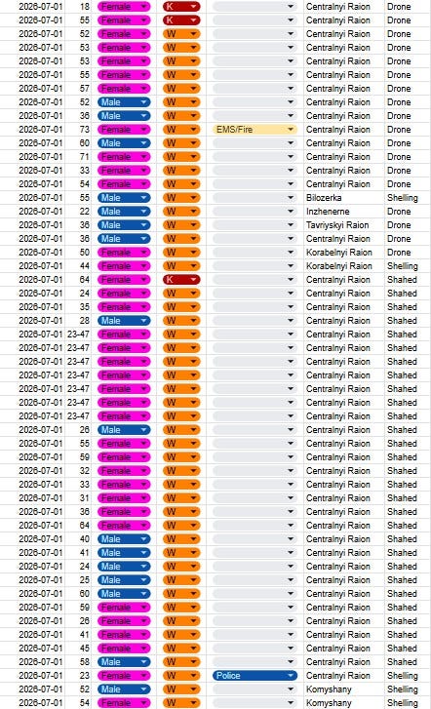This screenshot has width=431, height=709.
Task: Select Centralnyi Raion cell in age 31 row
Action: 343,497
